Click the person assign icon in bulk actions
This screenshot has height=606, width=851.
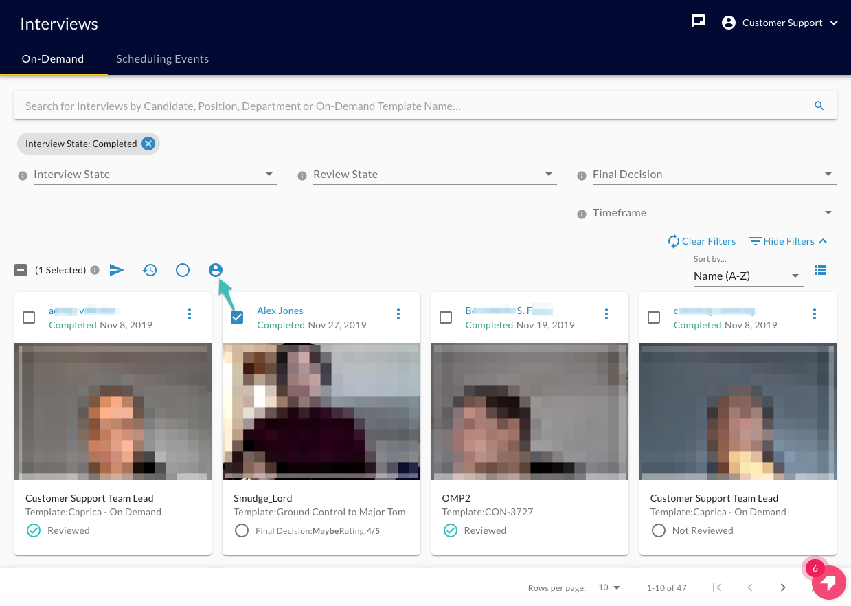(216, 270)
